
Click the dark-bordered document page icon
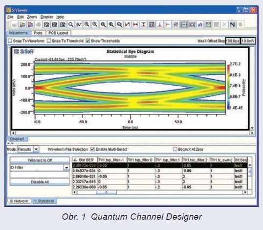pos(152,24)
